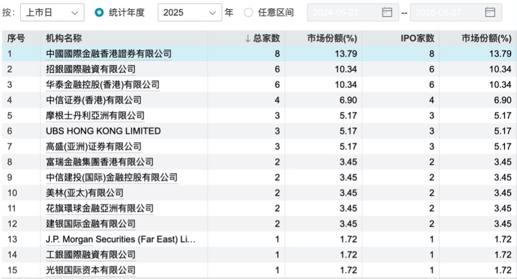Screen dimensions: 517x279
Task: Click the end date field 2025-05-27
Action: pos(456,13)
